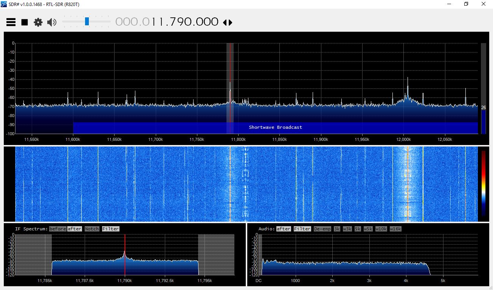Click the zoom value 26 label

pyautogui.click(x=484, y=108)
